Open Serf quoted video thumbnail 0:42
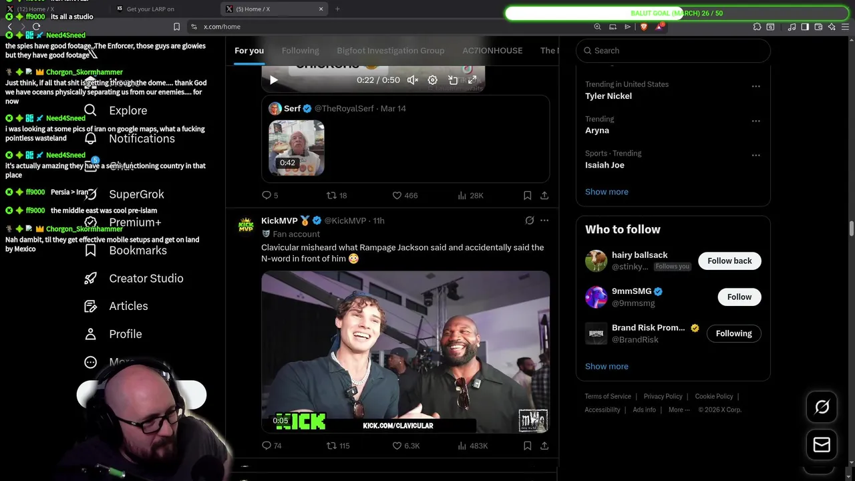The height and width of the screenshot is (481, 855). coord(297,148)
